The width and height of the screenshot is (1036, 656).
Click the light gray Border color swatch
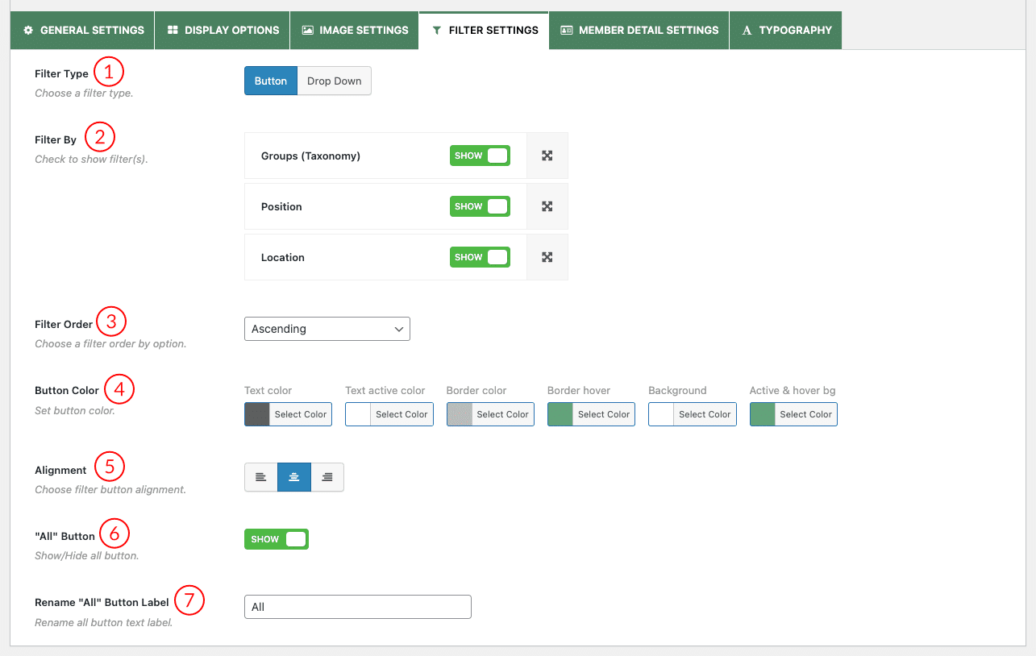pos(460,414)
